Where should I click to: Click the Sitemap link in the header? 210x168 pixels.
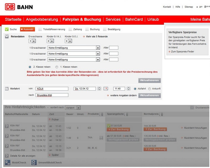tap(189, 7)
